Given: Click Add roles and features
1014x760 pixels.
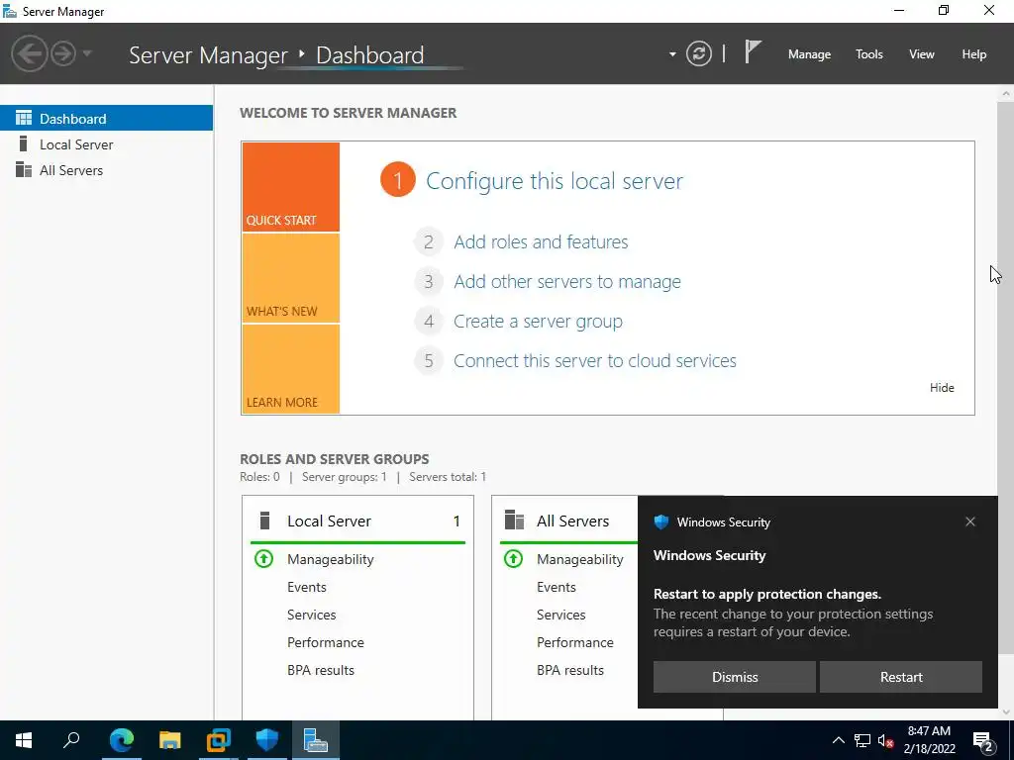Looking at the screenshot, I should [541, 241].
